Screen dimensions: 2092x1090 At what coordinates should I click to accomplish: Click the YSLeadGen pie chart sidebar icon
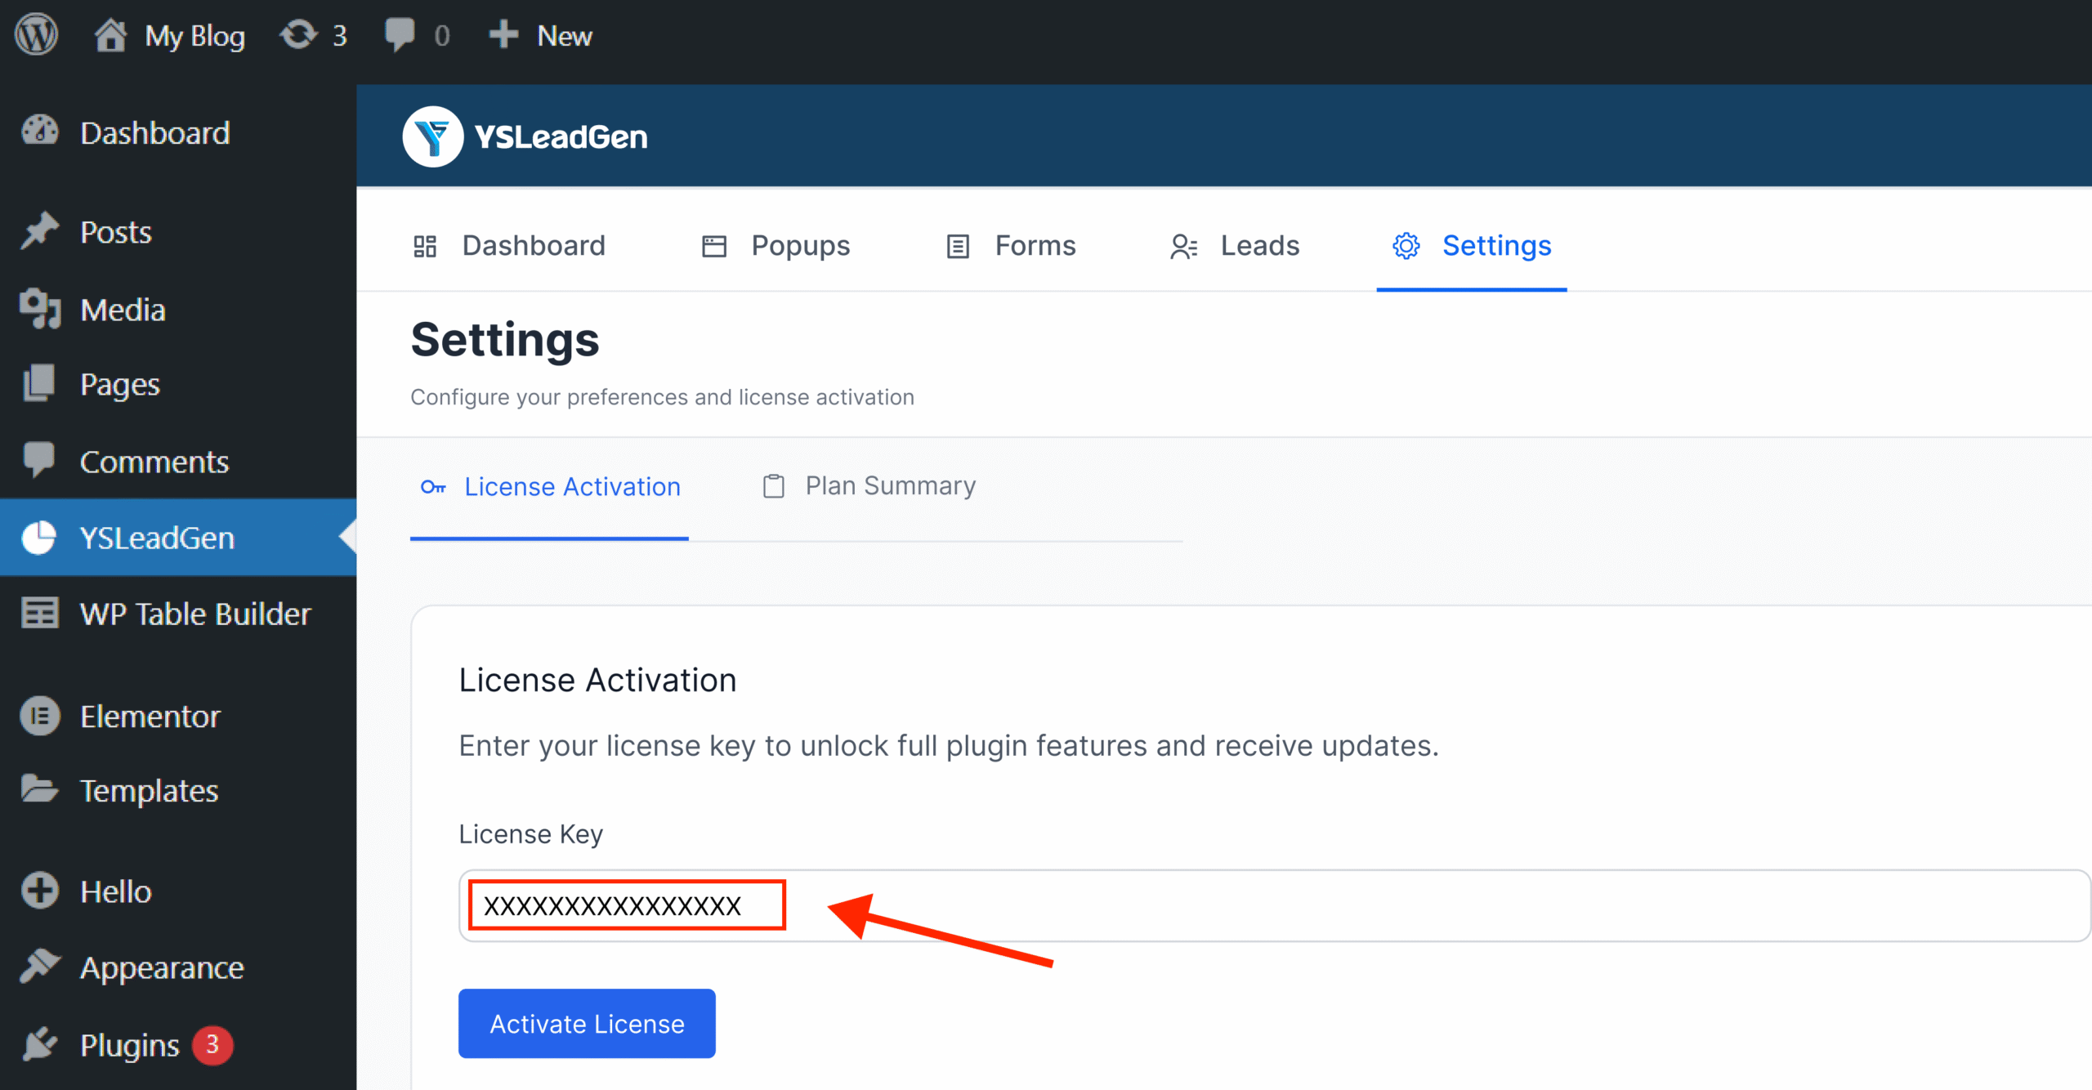pos(39,538)
